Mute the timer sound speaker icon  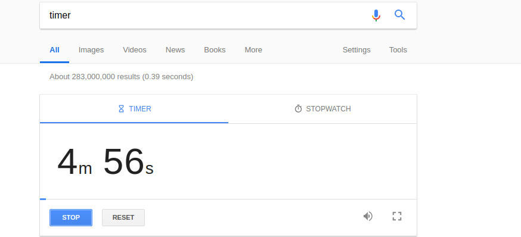click(368, 216)
